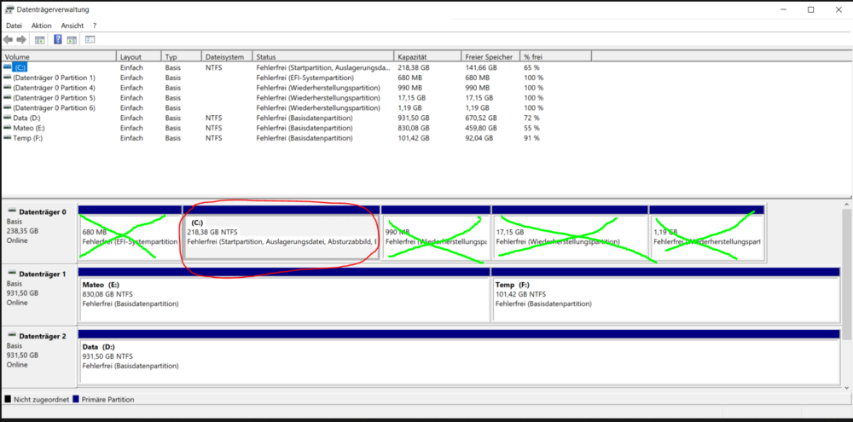Select the Mateo (E:) partition block
The width and height of the screenshot is (853, 422).
[x=283, y=298]
